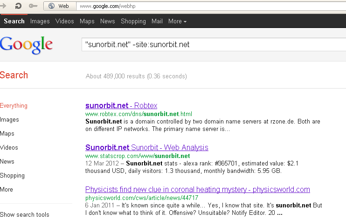Screen dimensions: 346x220
Task: Open News in top navigation bar
Action: point(107,21)
